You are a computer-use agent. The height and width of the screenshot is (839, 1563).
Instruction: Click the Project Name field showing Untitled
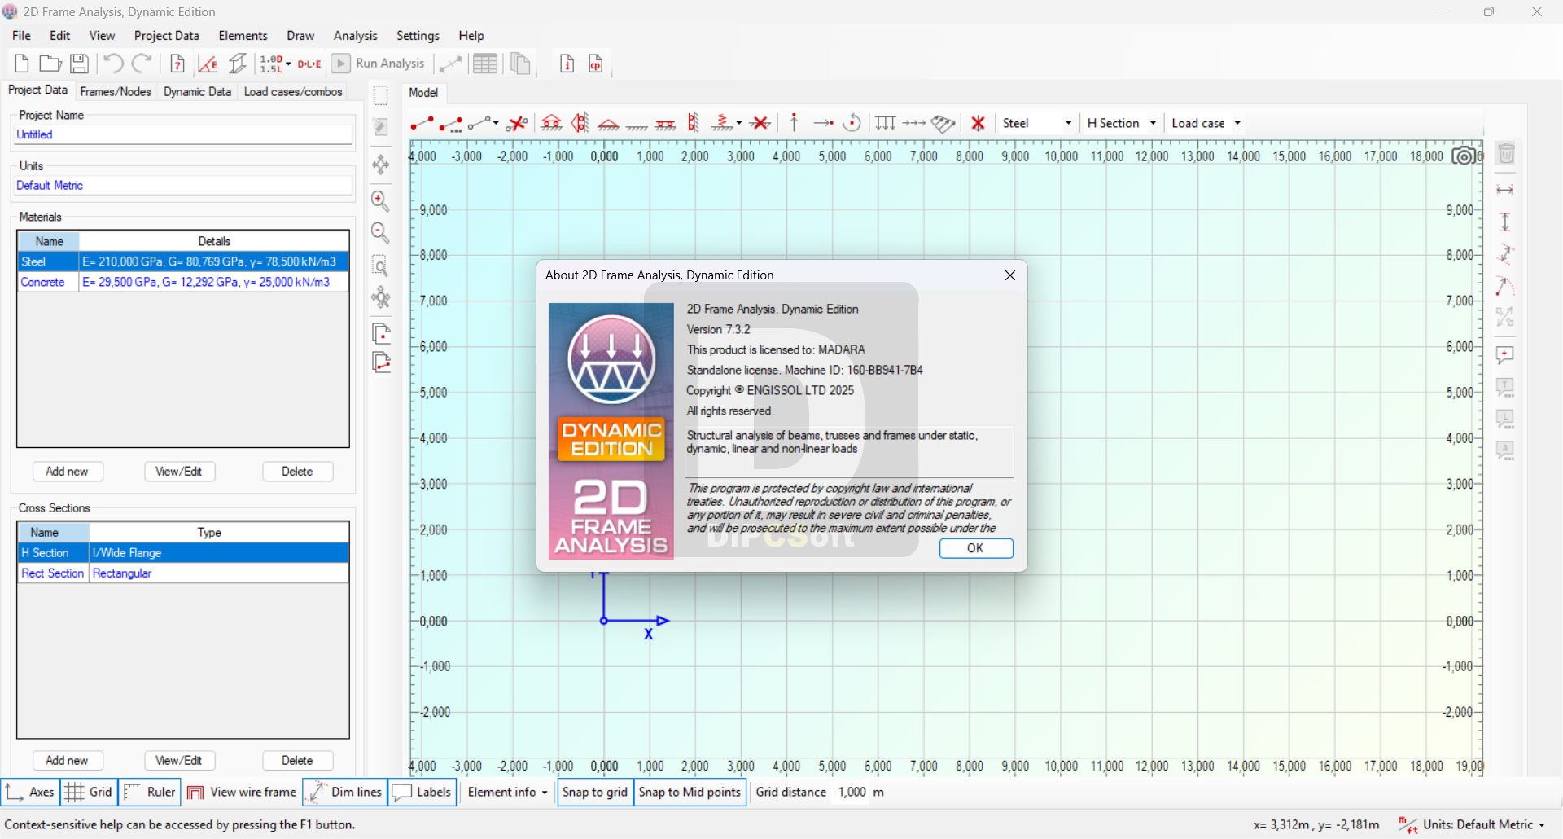(x=183, y=135)
